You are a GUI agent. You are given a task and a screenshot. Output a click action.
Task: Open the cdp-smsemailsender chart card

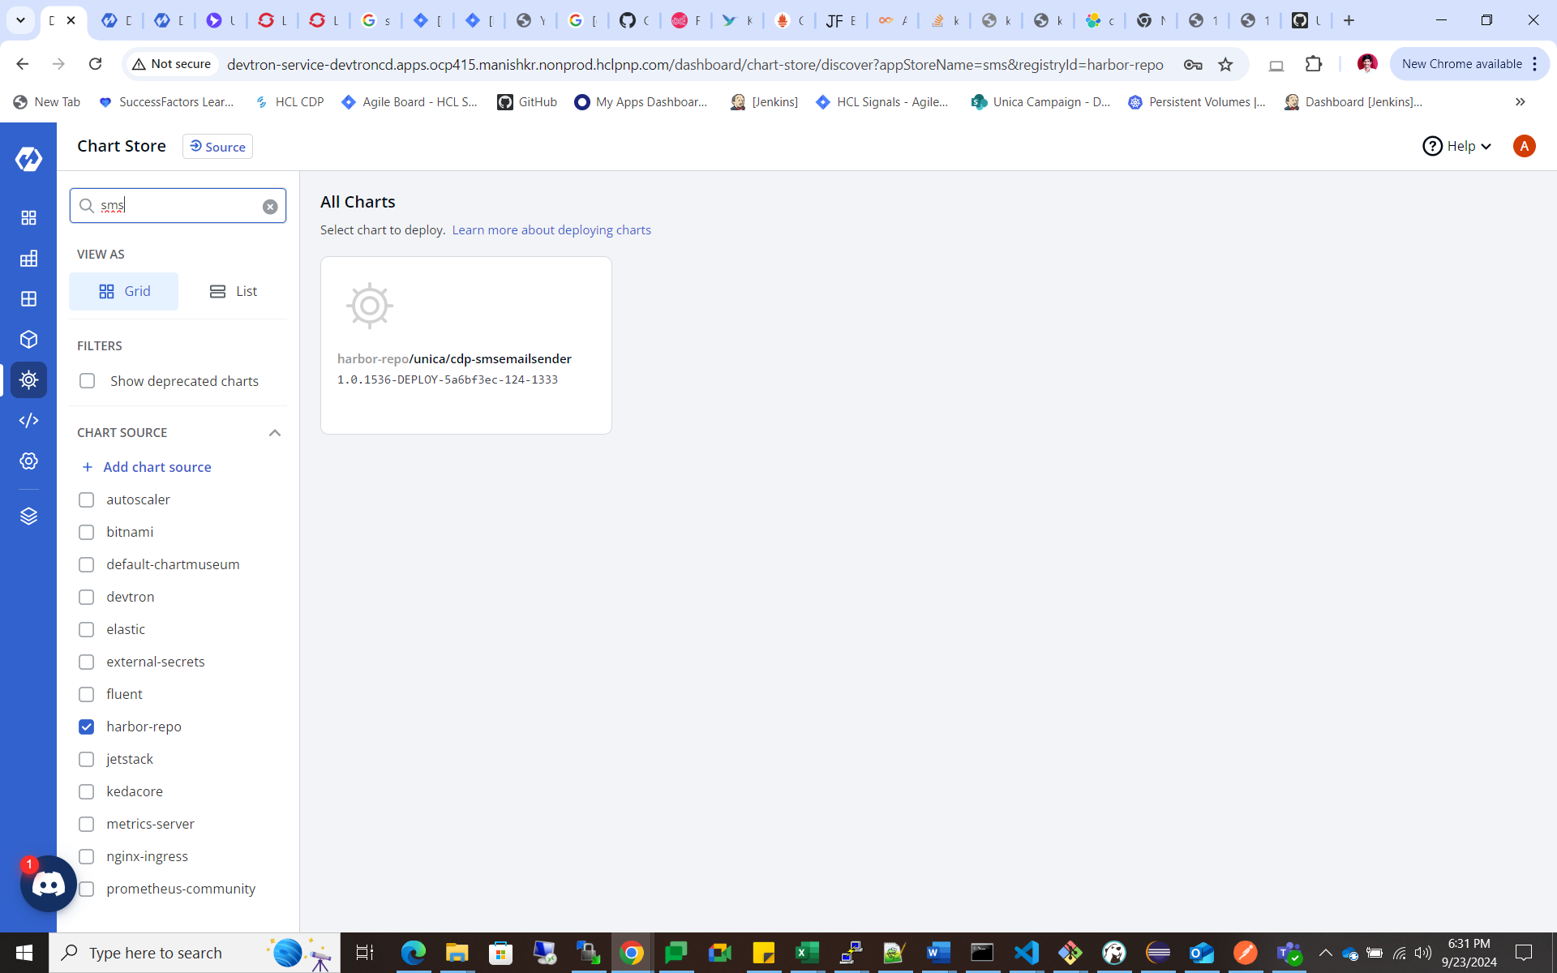coord(465,345)
